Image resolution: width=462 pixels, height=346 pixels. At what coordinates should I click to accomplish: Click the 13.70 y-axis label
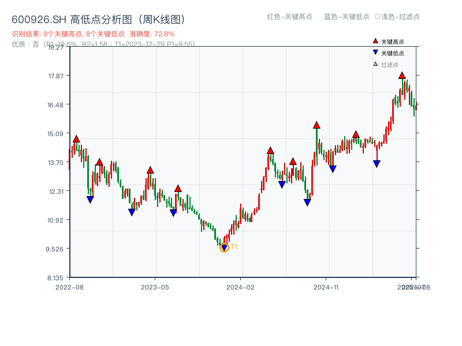tap(55, 163)
